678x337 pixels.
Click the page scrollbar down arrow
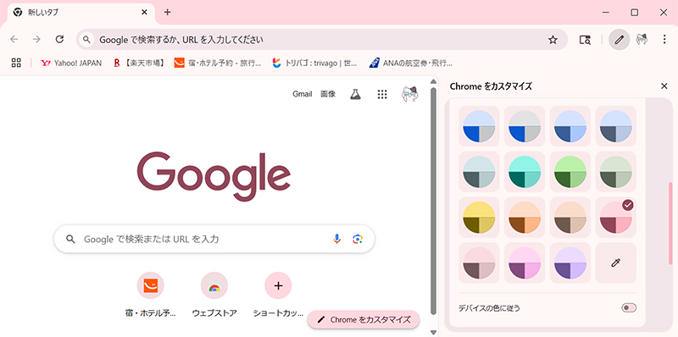pyautogui.click(x=434, y=332)
